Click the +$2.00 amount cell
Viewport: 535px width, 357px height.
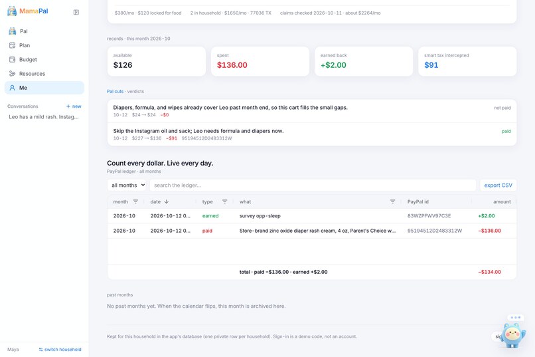pyautogui.click(x=486, y=216)
